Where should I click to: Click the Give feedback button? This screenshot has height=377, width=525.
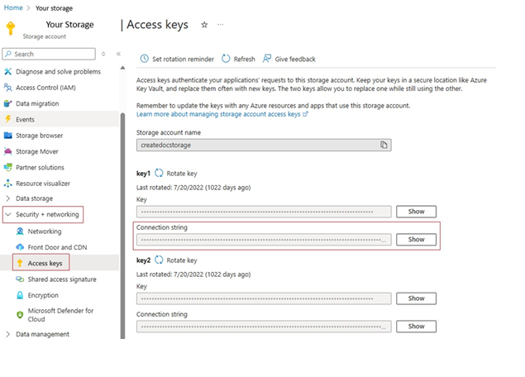tap(289, 59)
